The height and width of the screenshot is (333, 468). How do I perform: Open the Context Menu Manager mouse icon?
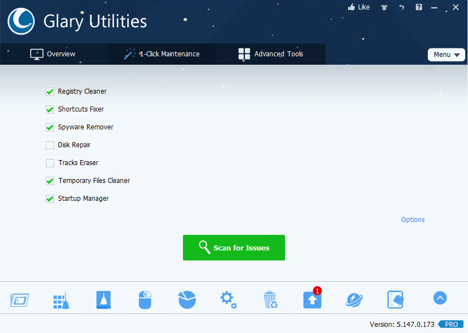(x=145, y=300)
